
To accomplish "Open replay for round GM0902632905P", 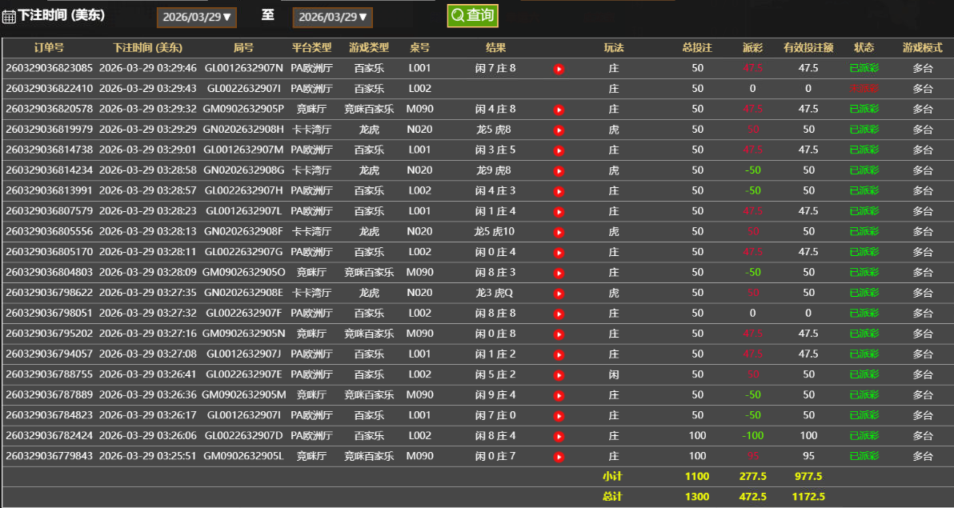I will click(559, 110).
